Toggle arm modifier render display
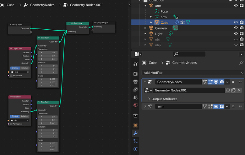The height and width of the screenshot is (155, 245). tap(222, 106)
